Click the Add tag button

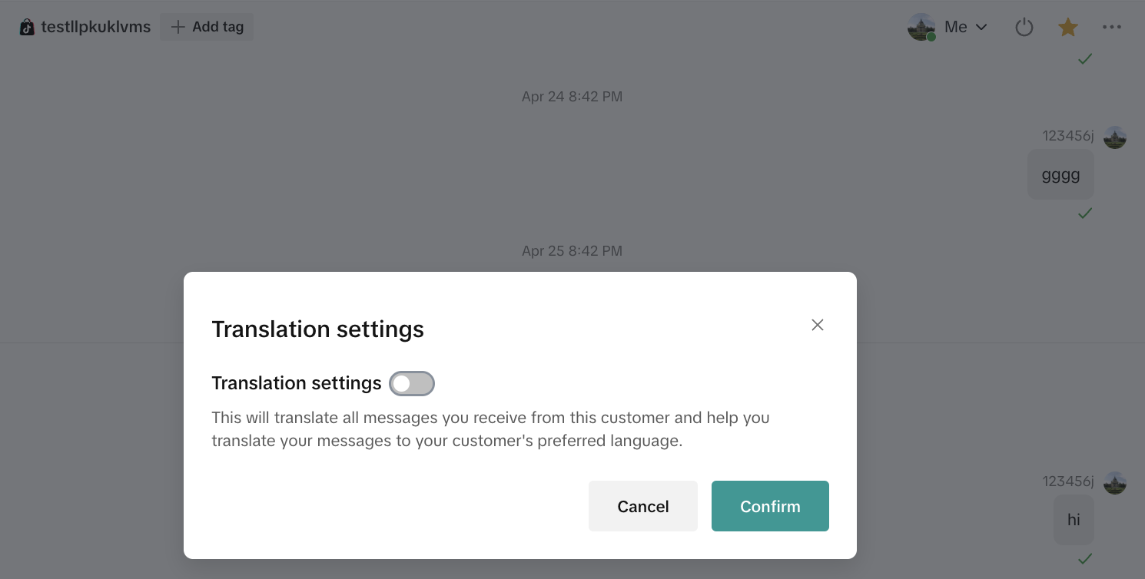tap(207, 27)
